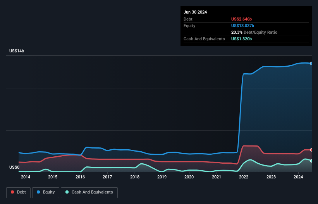Select the red Debt endpoint marker on chart
This screenshot has height=204, width=318.
pyautogui.click(x=311, y=150)
